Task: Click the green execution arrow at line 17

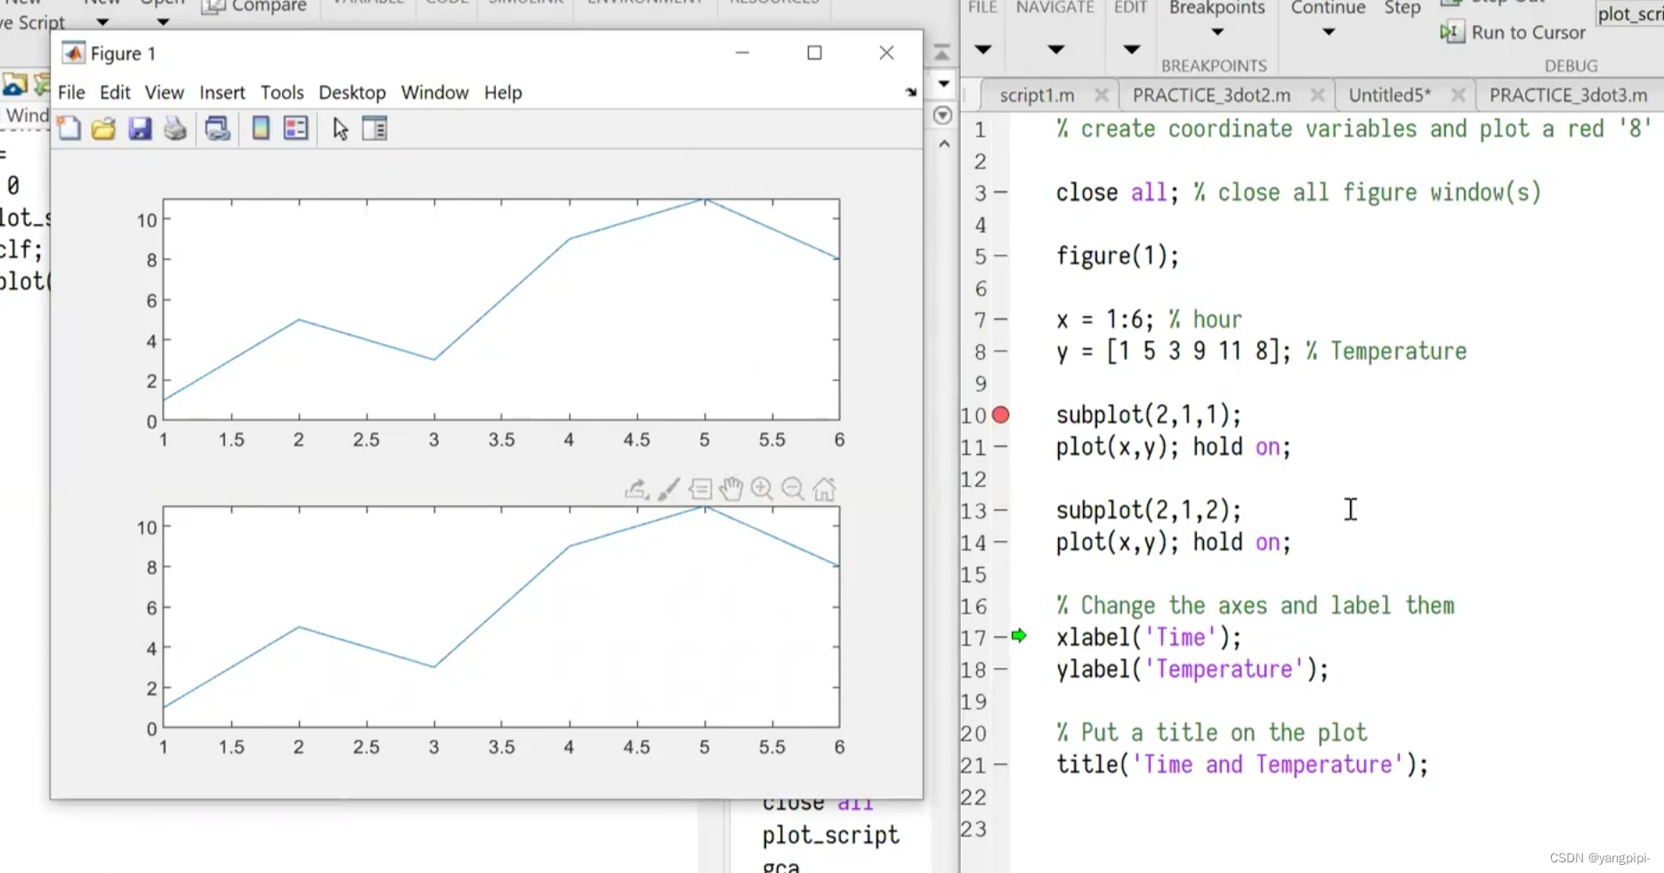Action: (1020, 636)
